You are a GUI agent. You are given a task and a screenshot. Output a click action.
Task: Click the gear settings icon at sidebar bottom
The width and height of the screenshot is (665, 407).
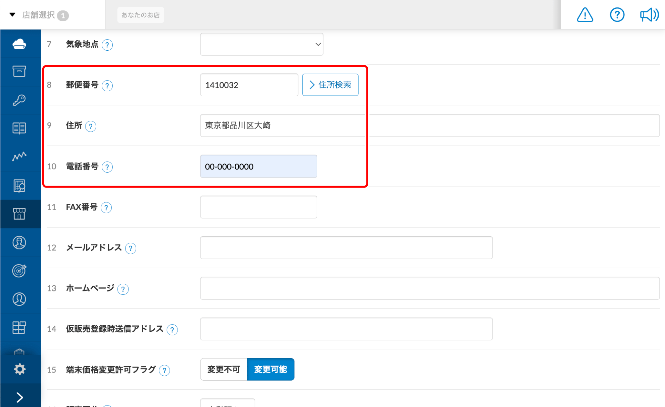point(20,369)
